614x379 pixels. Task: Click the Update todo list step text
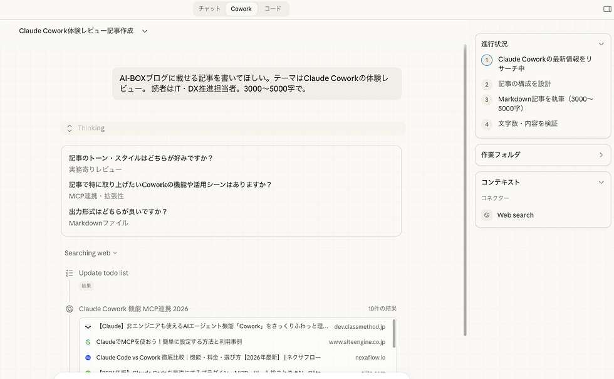click(103, 273)
